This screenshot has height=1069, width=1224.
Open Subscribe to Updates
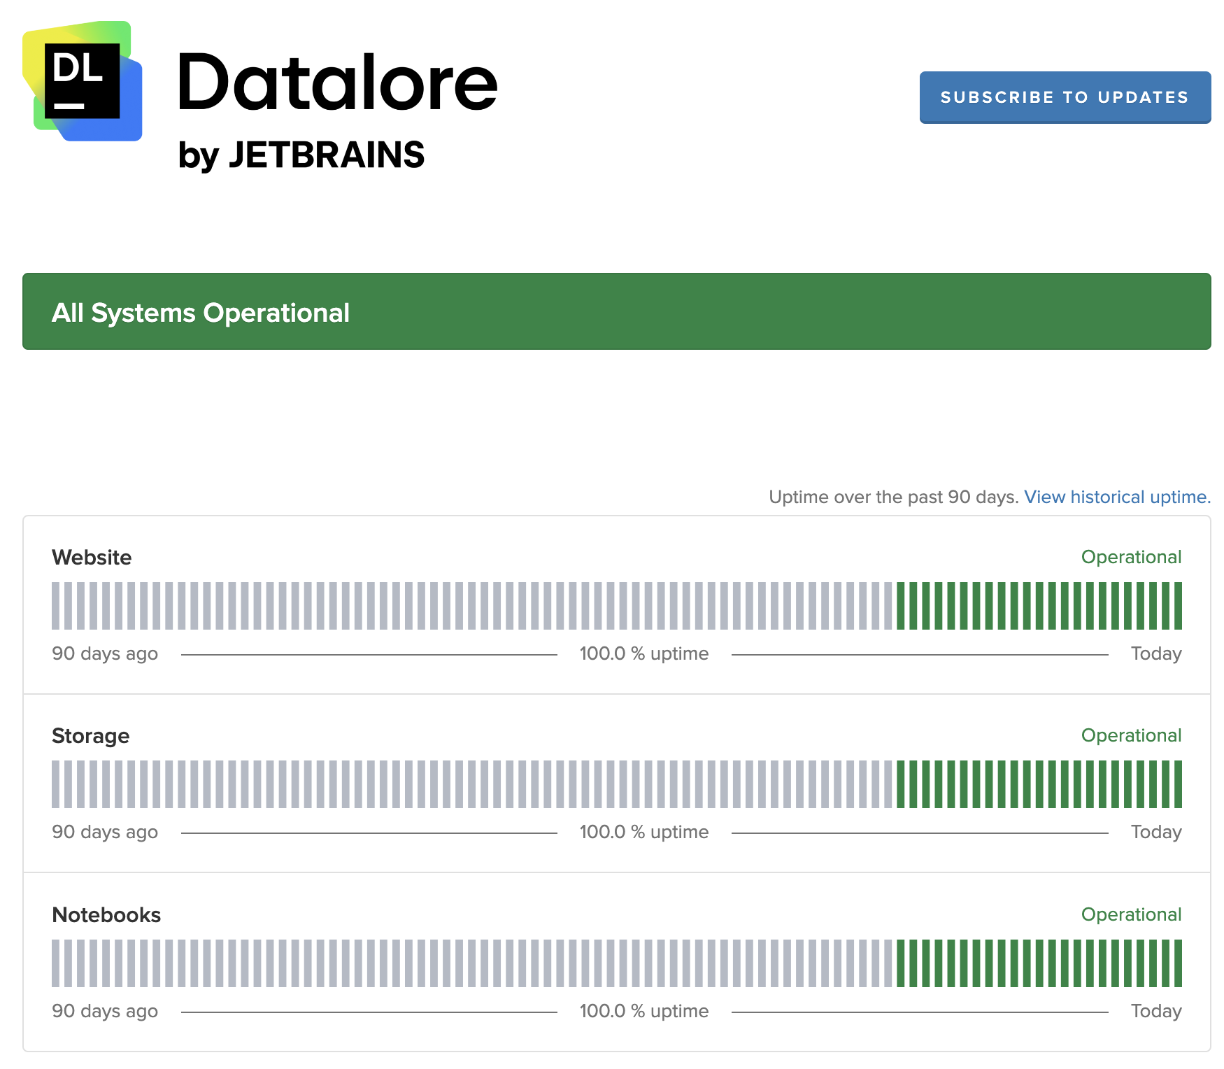point(1065,98)
